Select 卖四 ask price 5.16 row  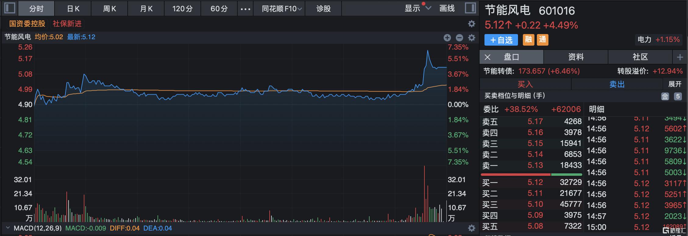pos(532,132)
